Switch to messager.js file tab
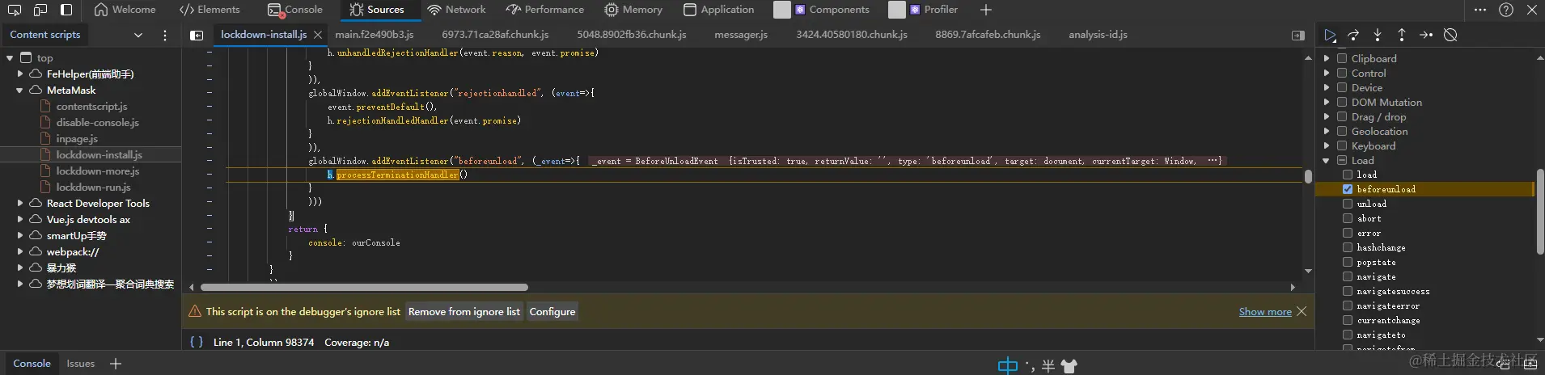 741,35
